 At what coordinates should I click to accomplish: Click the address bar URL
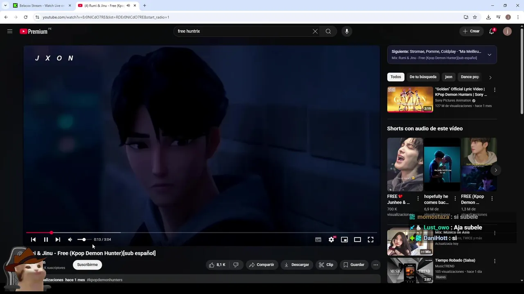click(x=106, y=17)
